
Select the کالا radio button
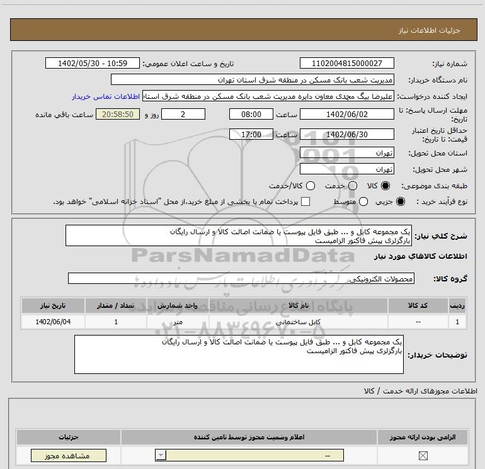tap(385, 186)
